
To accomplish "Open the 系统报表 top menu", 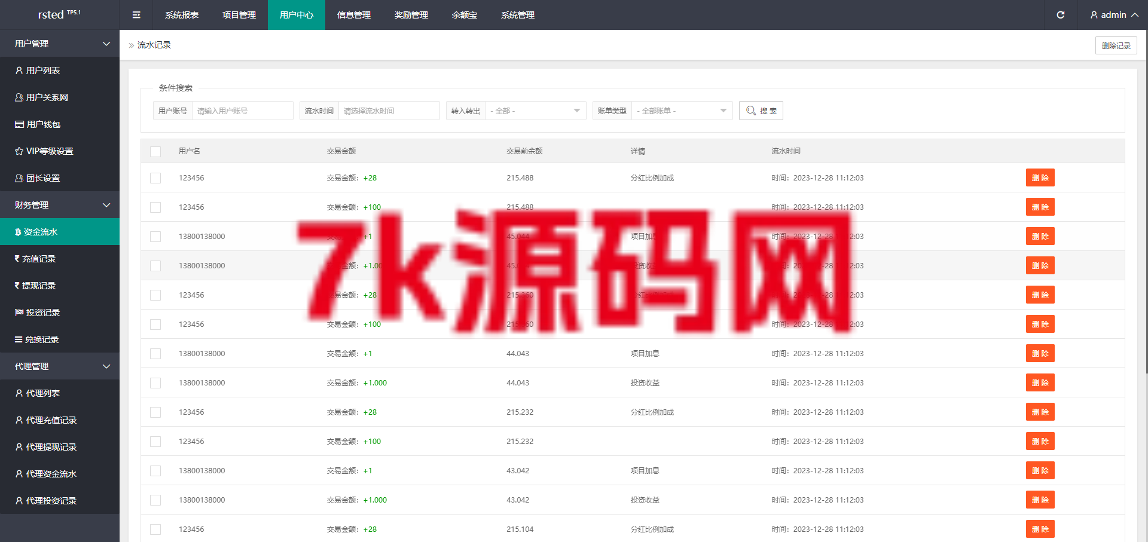I will click(182, 15).
